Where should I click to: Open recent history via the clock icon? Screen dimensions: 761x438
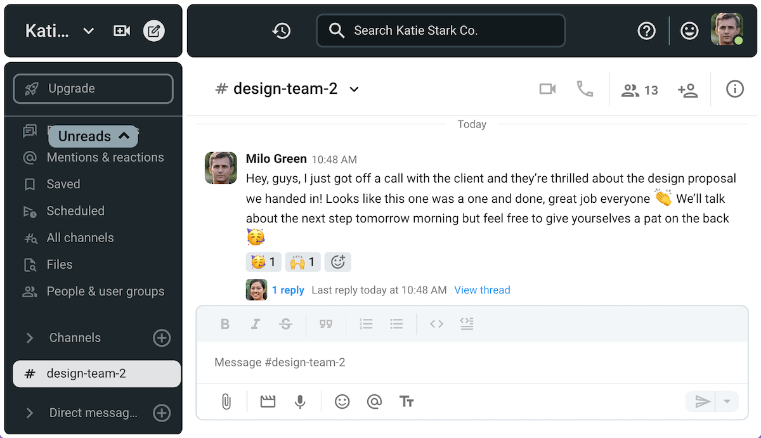283,30
